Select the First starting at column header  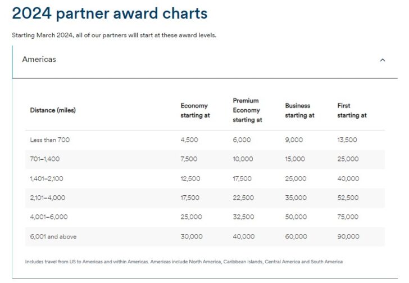click(x=352, y=110)
